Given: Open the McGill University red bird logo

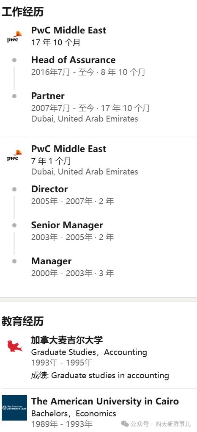Looking at the screenshot, I should (x=14, y=346).
